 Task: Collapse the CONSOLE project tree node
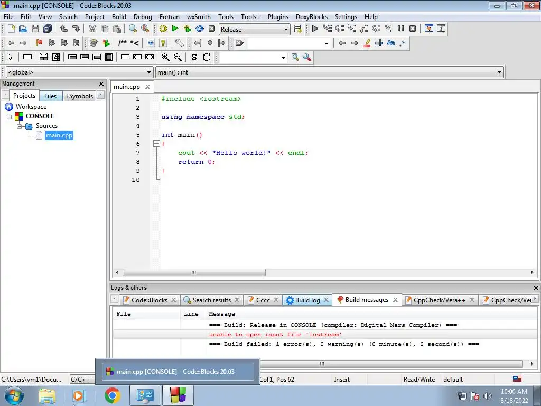tap(10, 116)
